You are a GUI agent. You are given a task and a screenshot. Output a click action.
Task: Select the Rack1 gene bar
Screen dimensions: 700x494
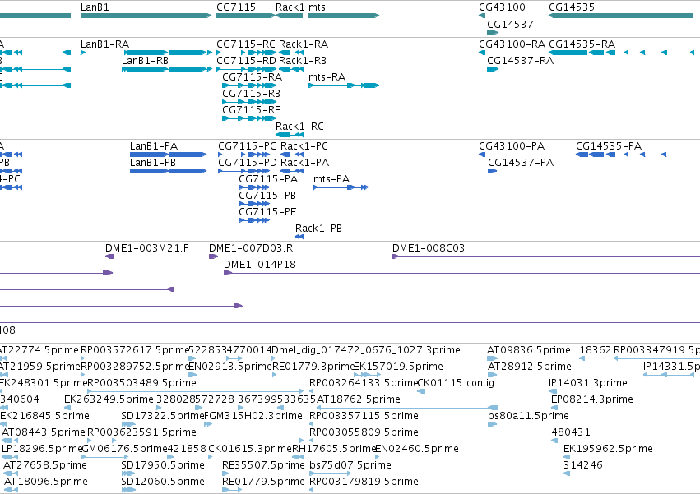point(290,16)
